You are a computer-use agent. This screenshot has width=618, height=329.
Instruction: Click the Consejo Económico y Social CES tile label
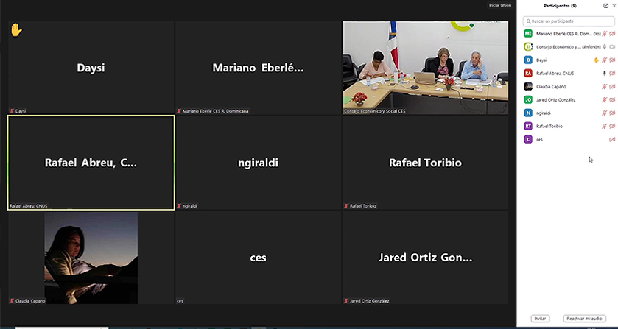click(374, 111)
